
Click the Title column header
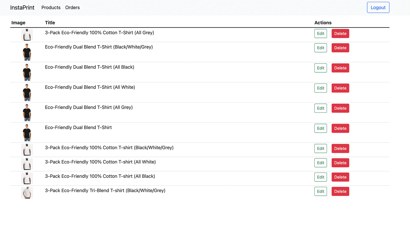click(50, 23)
